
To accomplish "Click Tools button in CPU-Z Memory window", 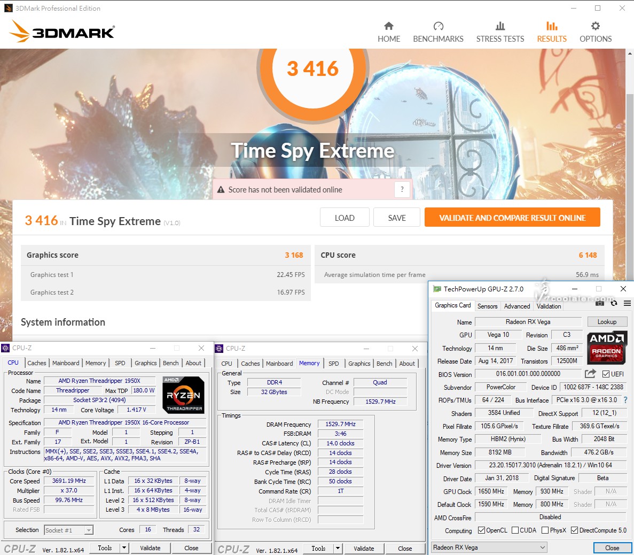I will 318,549.
